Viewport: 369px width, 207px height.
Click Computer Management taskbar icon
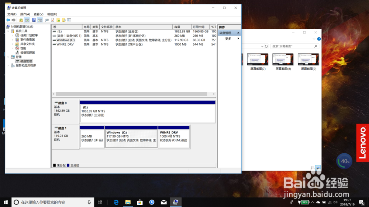176,202
